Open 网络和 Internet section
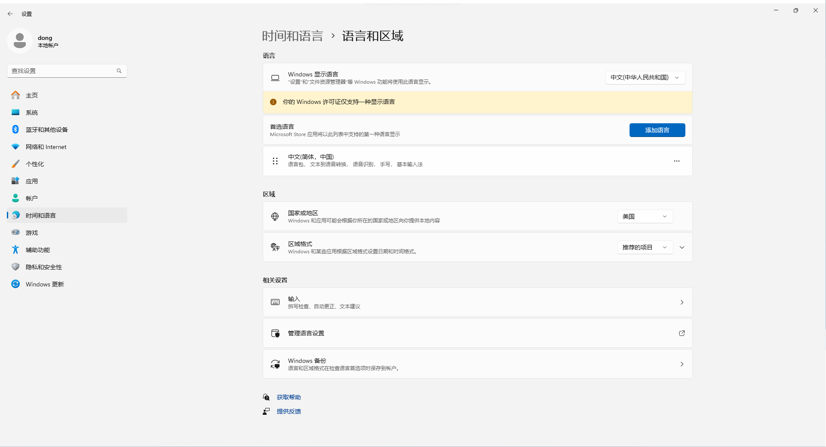This screenshot has width=826, height=447. (67, 147)
